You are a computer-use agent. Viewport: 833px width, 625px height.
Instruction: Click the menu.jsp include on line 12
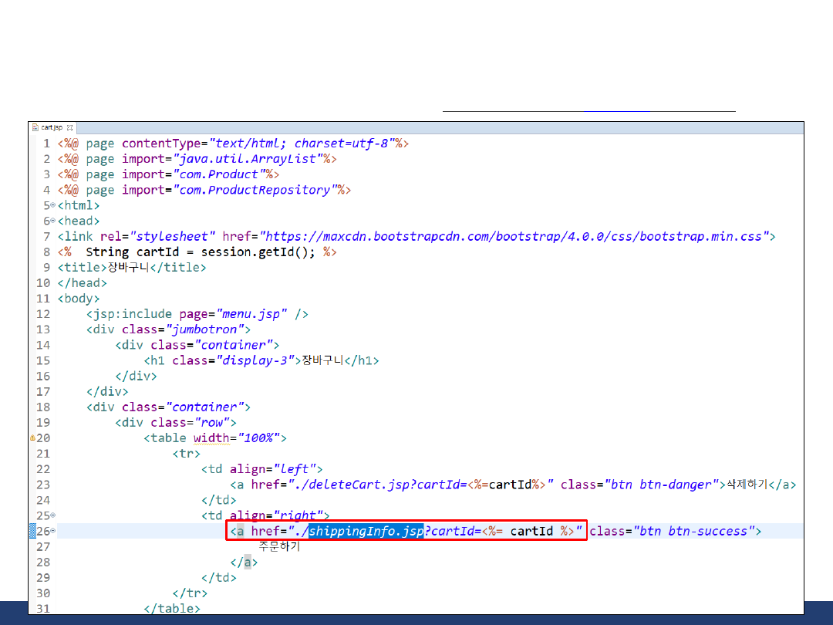[x=252, y=314]
